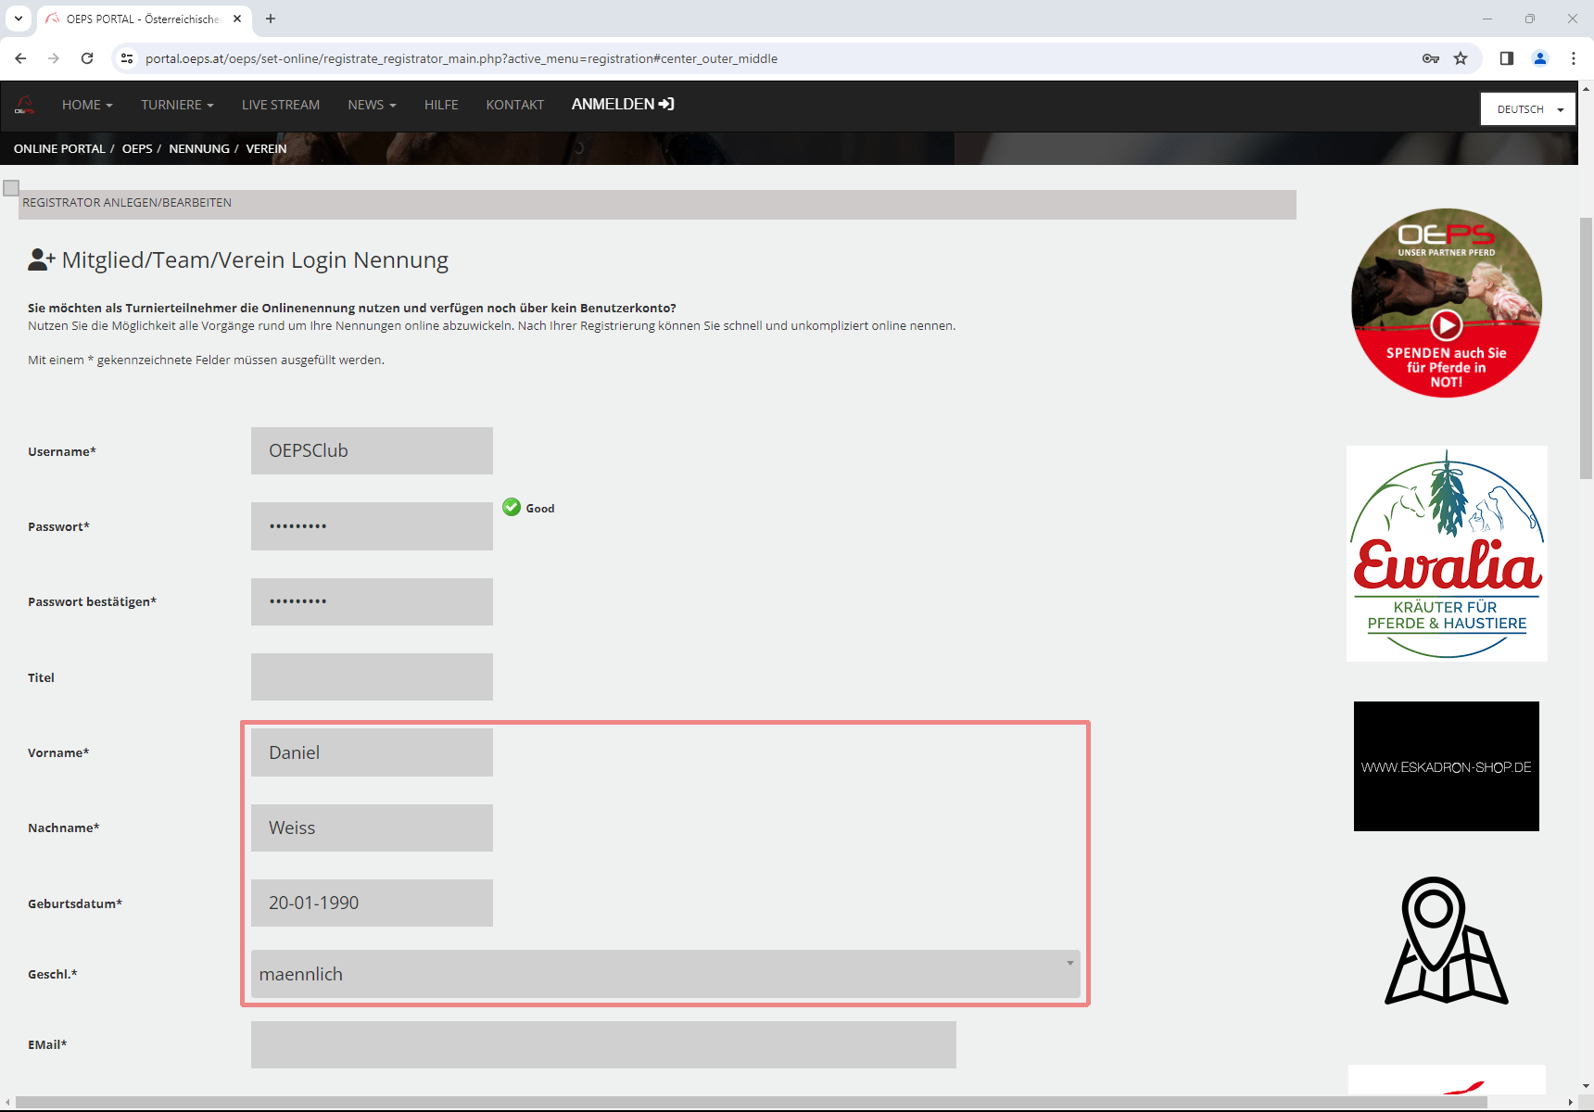Viewport: 1594px width, 1112px height.
Task: Click the Titel input field
Action: pos(372,677)
